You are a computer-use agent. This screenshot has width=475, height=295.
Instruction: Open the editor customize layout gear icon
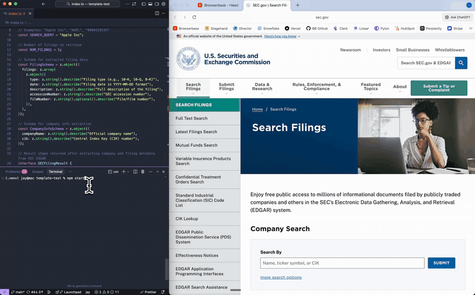pos(164,4)
